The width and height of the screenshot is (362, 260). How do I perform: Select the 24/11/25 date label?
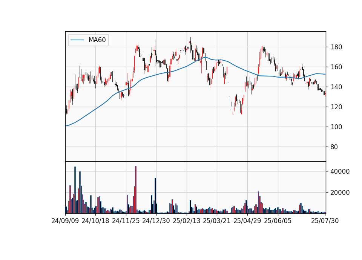[126, 221]
